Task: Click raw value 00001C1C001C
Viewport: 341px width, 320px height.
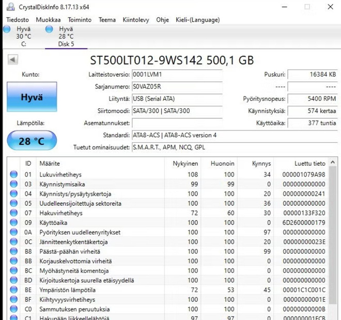Action: (x=304, y=290)
